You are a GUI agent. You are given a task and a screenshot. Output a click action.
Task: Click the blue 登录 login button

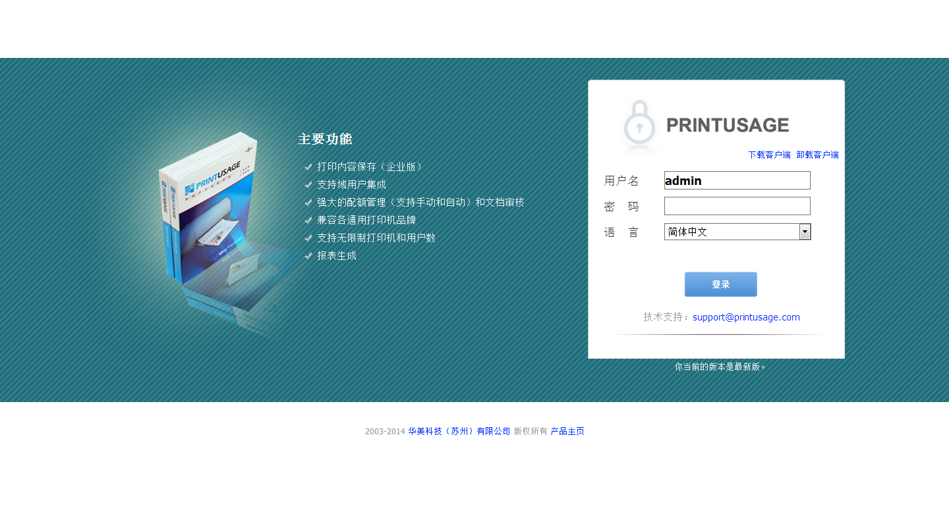(721, 284)
